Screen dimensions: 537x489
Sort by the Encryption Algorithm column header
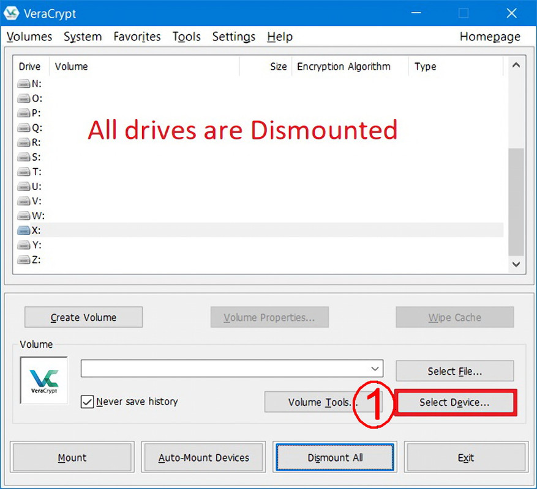(350, 67)
